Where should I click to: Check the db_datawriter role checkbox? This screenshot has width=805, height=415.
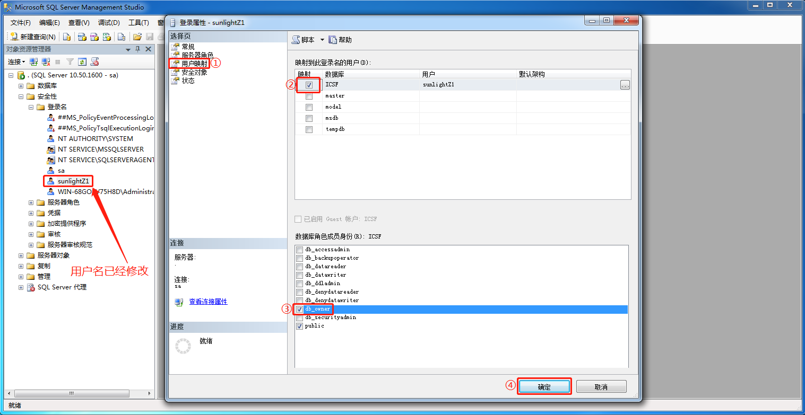coord(300,275)
